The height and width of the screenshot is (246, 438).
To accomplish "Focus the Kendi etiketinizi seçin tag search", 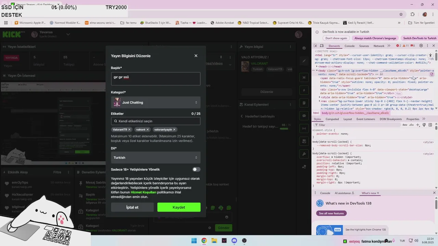I will click(156, 121).
